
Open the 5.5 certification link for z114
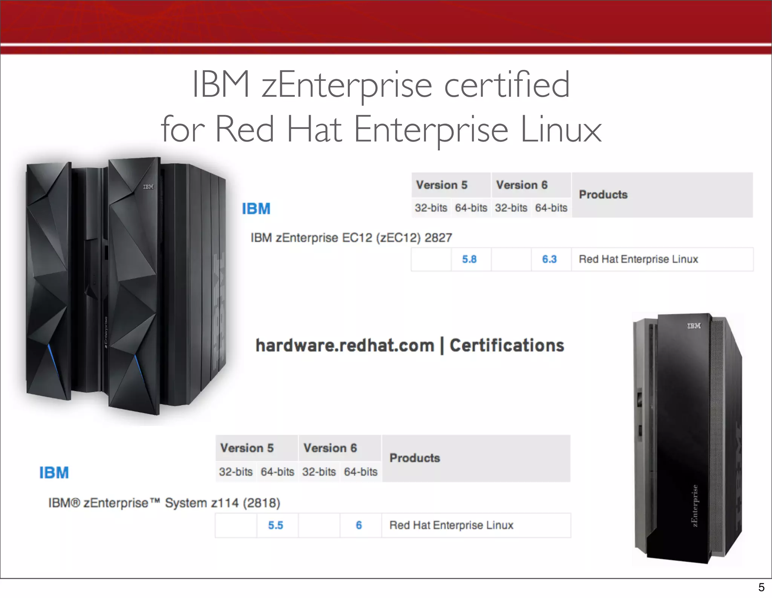pyautogui.click(x=276, y=525)
